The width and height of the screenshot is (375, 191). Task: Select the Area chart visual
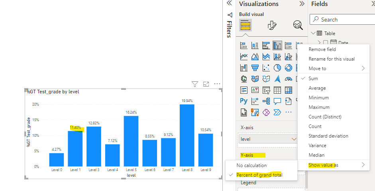point(255,57)
